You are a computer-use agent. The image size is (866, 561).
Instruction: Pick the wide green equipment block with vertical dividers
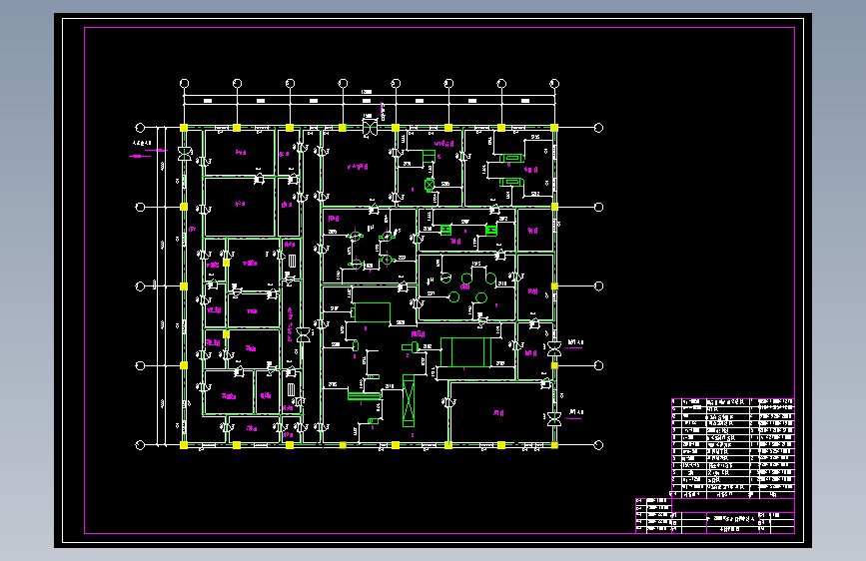pos(465,352)
